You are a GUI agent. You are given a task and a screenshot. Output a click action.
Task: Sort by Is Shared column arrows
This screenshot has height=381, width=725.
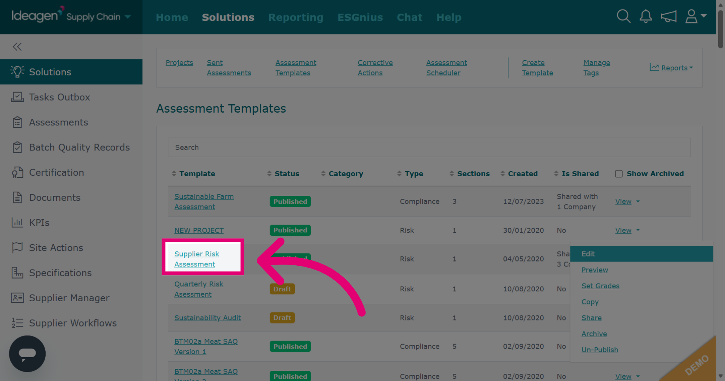click(x=556, y=173)
